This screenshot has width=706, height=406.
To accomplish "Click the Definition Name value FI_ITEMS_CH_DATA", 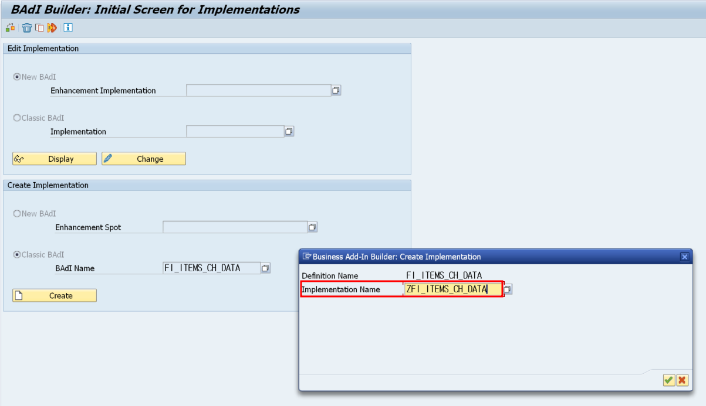I will (444, 275).
